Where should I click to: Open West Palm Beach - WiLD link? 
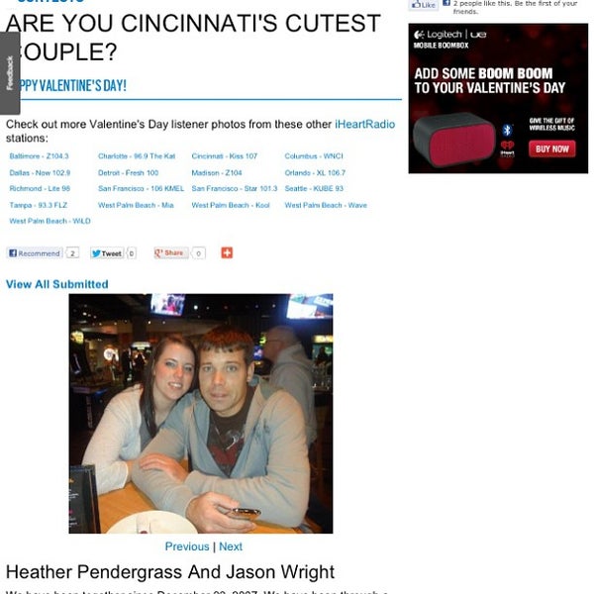(x=50, y=221)
